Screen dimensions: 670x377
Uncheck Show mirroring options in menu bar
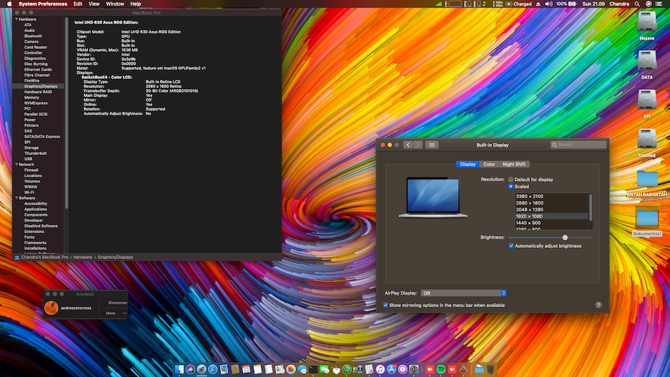pos(386,305)
